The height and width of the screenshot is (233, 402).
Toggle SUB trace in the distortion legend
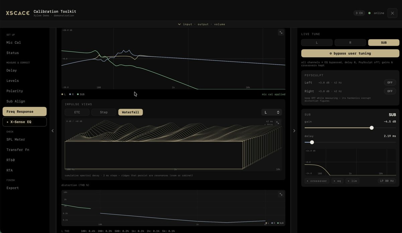tap(280, 223)
